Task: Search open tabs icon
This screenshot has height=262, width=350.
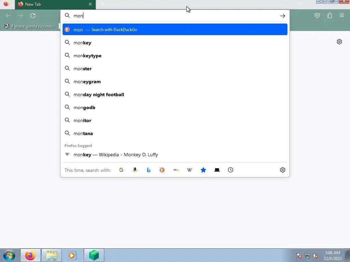Action: pos(217,170)
